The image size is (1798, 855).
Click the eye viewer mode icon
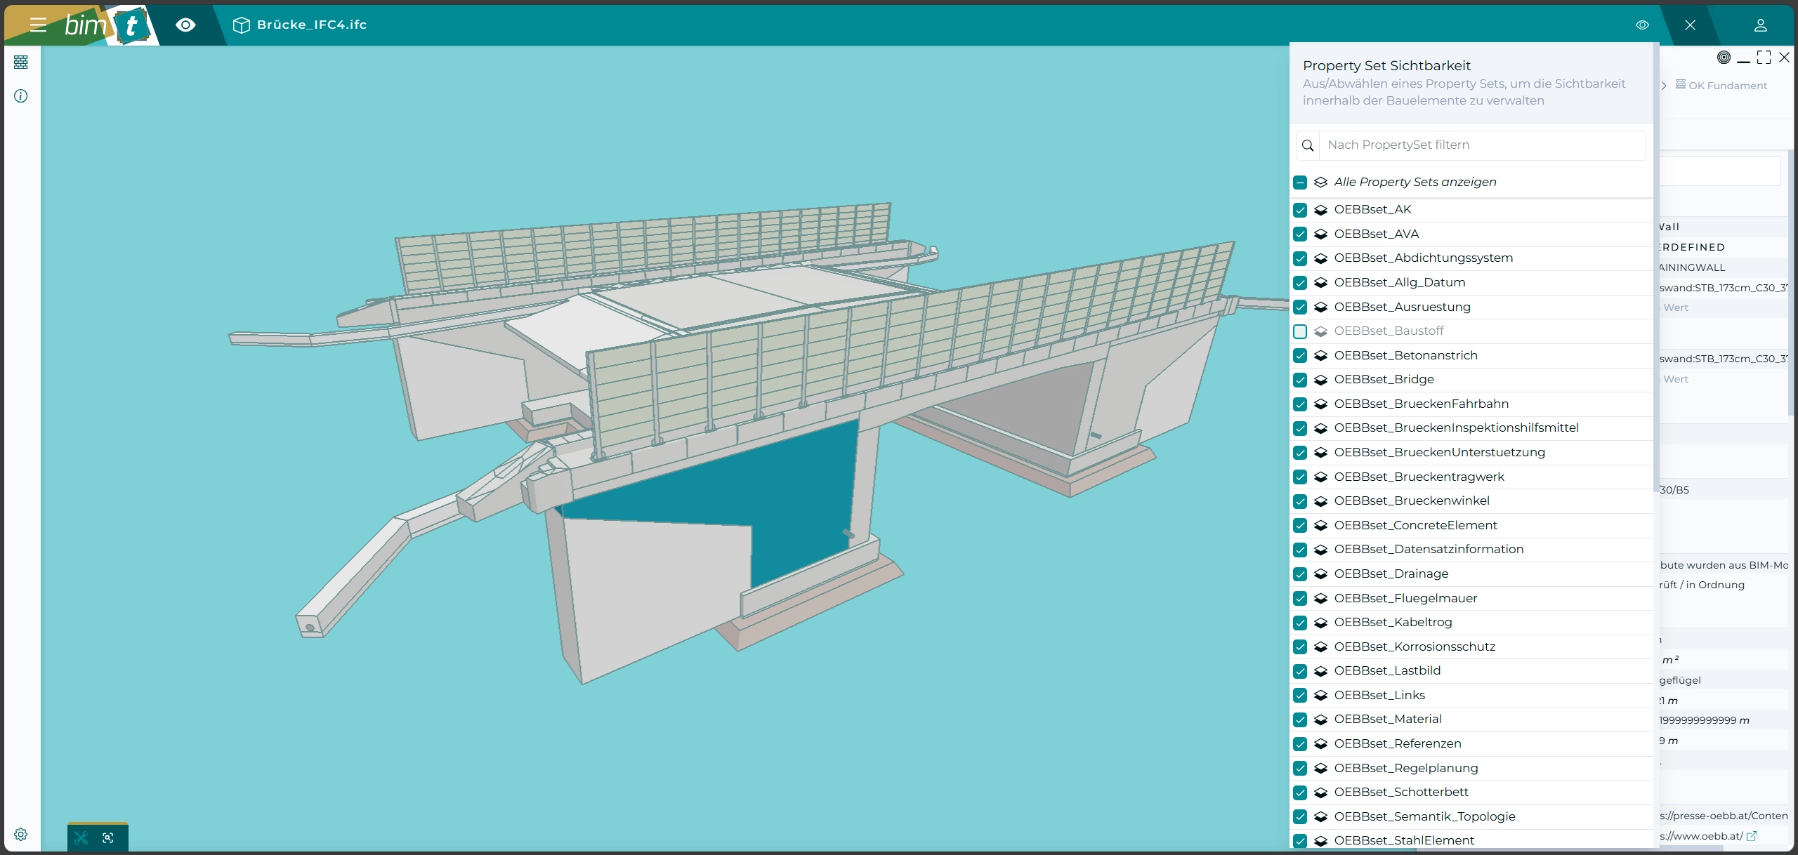[185, 25]
